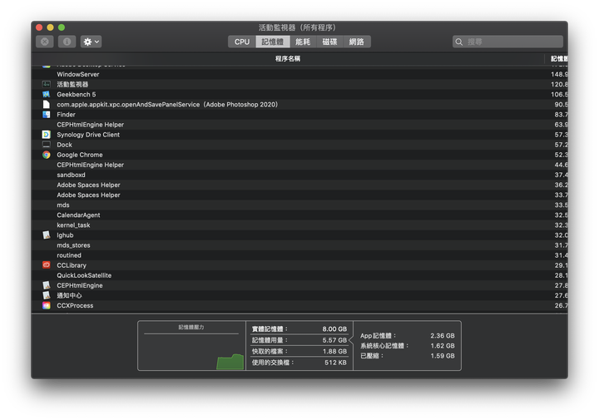The height and width of the screenshot is (420, 599).
Task: Click the 快取的檔案 1.88 GB value
Action: pyautogui.click(x=334, y=351)
